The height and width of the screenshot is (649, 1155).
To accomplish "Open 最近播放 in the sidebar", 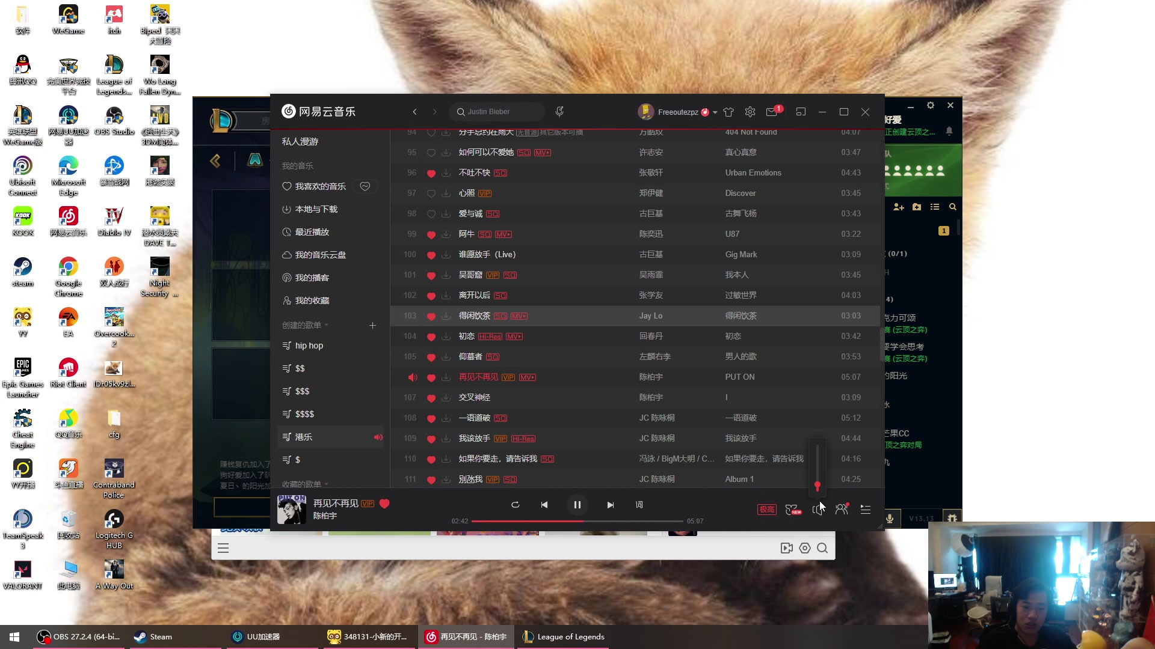I will click(x=312, y=232).
